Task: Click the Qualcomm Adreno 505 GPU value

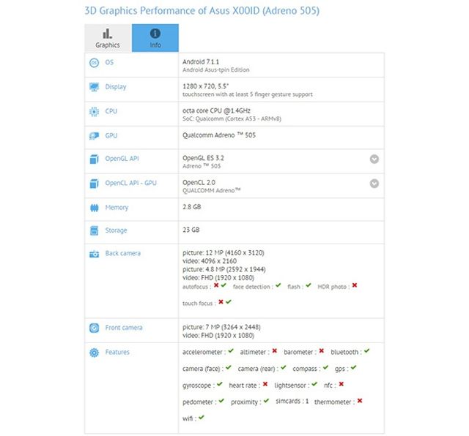Action: click(219, 135)
